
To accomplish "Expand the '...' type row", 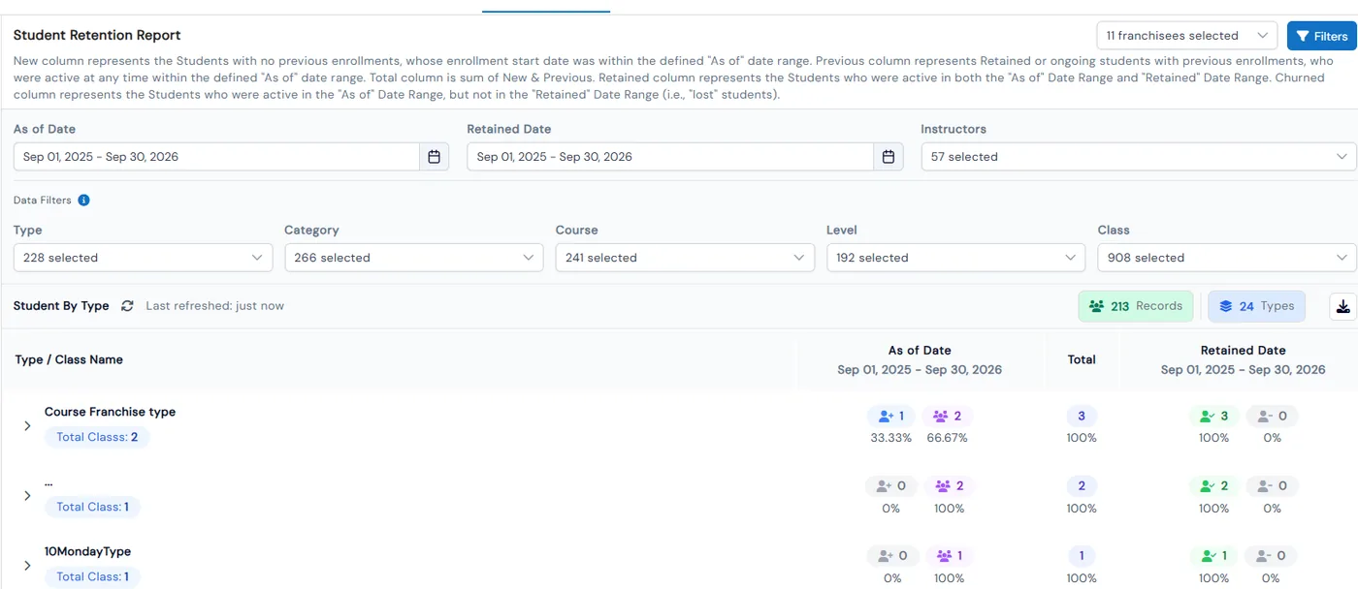I will [x=27, y=495].
